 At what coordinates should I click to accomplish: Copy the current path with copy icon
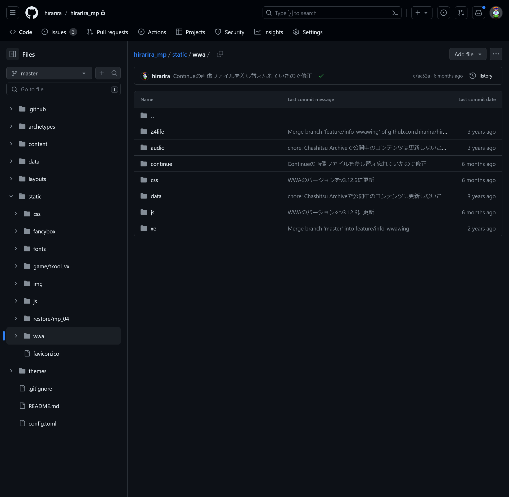pyautogui.click(x=220, y=54)
